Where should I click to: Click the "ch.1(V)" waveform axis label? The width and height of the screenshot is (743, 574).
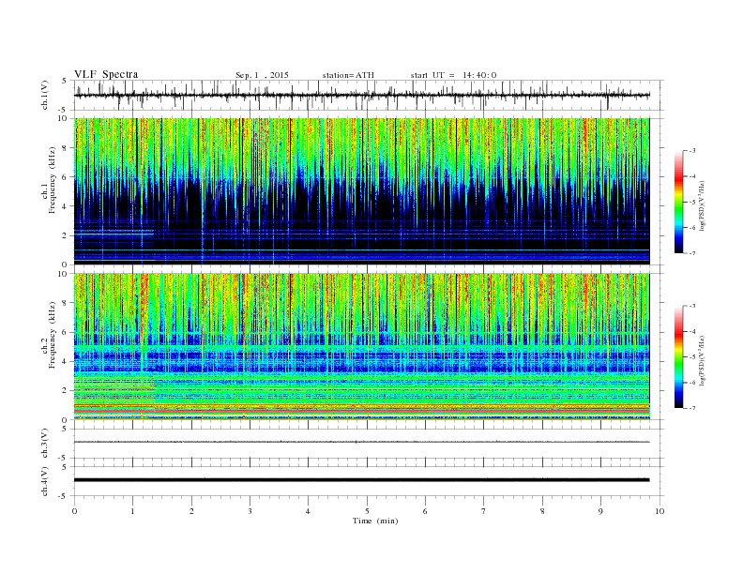[45, 95]
